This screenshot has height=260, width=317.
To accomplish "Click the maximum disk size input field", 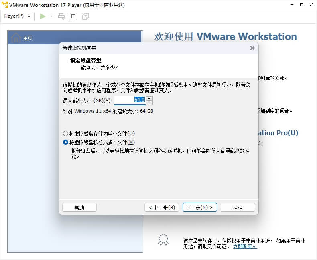I will click(x=129, y=100).
